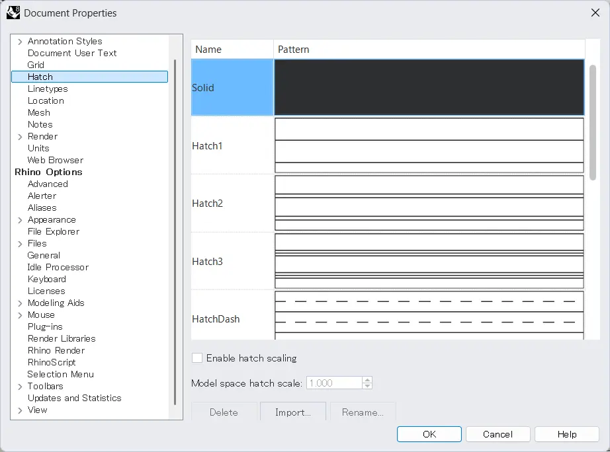Select the Web Browser settings entry
The image size is (610, 452).
pyautogui.click(x=55, y=160)
